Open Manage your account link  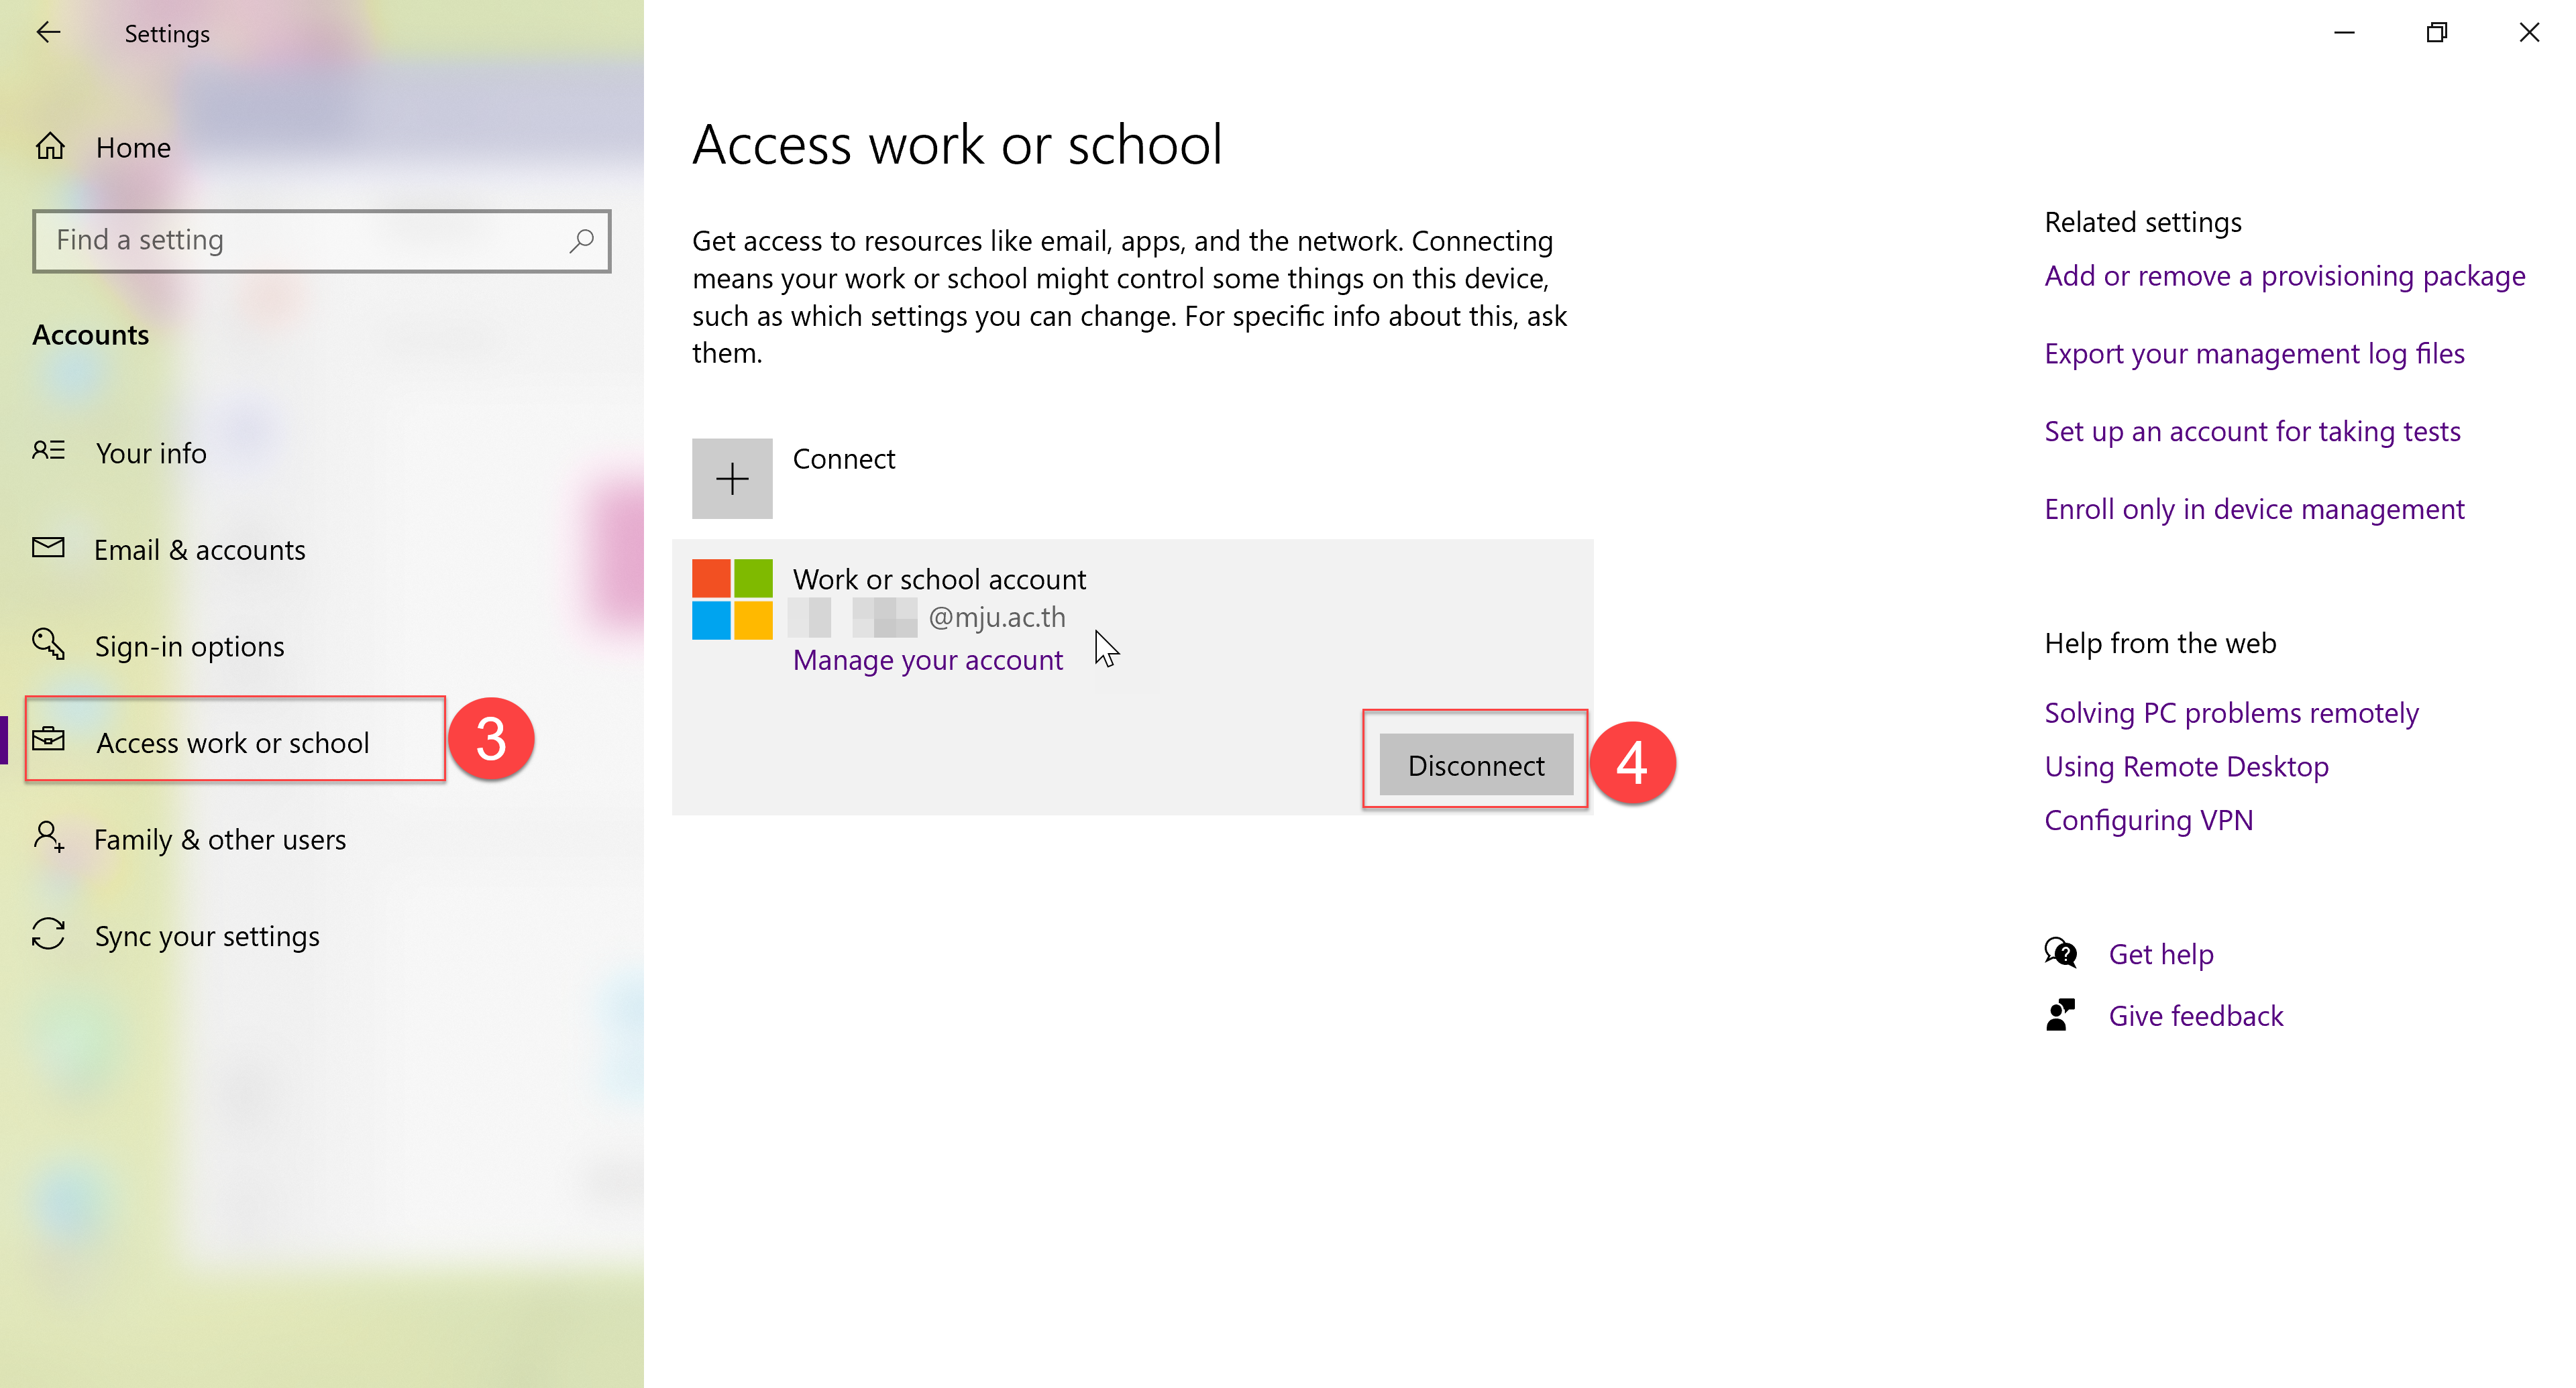[x=927, y=660]
